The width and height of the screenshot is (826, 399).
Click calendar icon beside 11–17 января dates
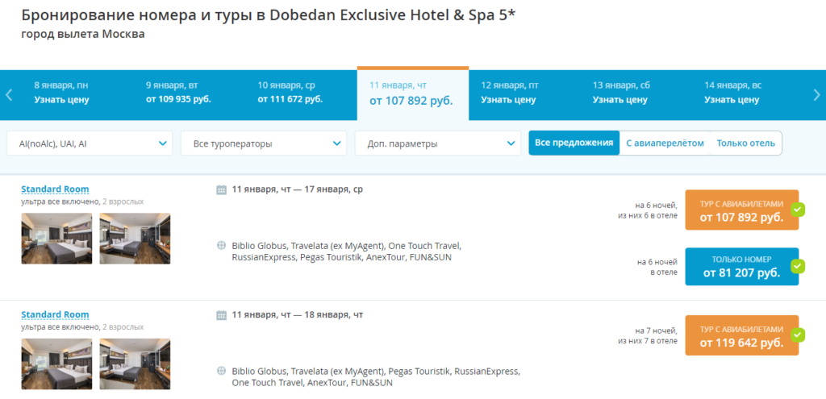(x=221, y=189)
